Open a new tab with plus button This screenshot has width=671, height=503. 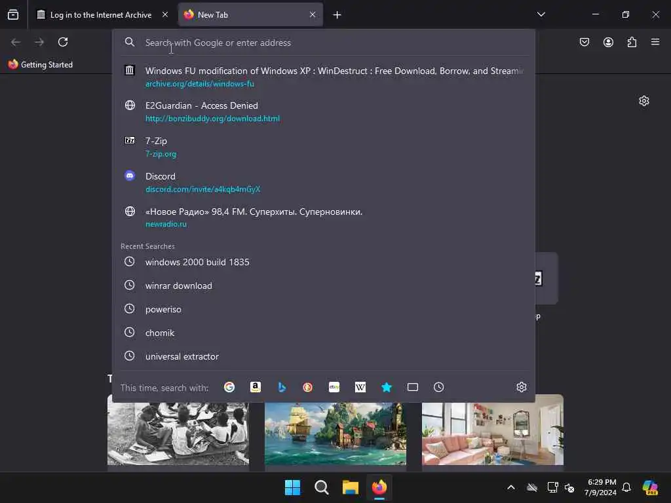point(337,15)
